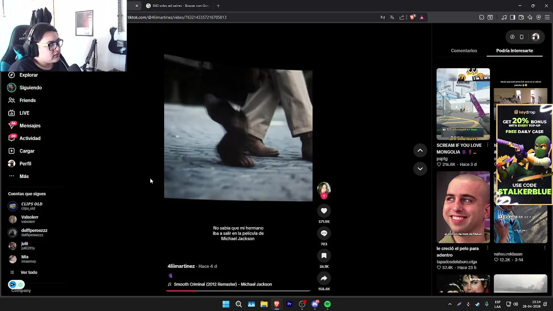Open the psp1g account link
This screenshot has height=311, width=553.
(x=442, y=159)
